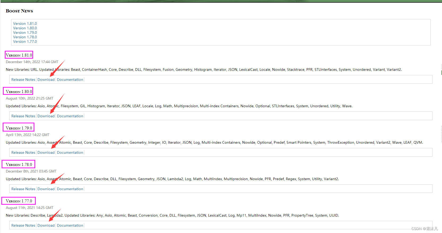Click the 1.79.0 libraries line ending with QVM.

click(x=214, y=142)
